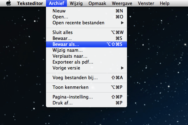This screenshot has width=188, height=125.
Task: Open Pagina-instelling…
Action: click(x=86, y=97)
